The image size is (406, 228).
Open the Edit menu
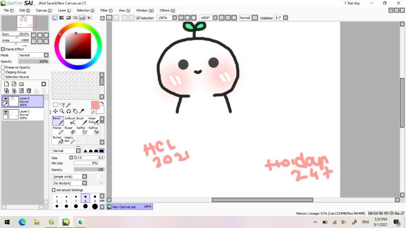[25, 10]
